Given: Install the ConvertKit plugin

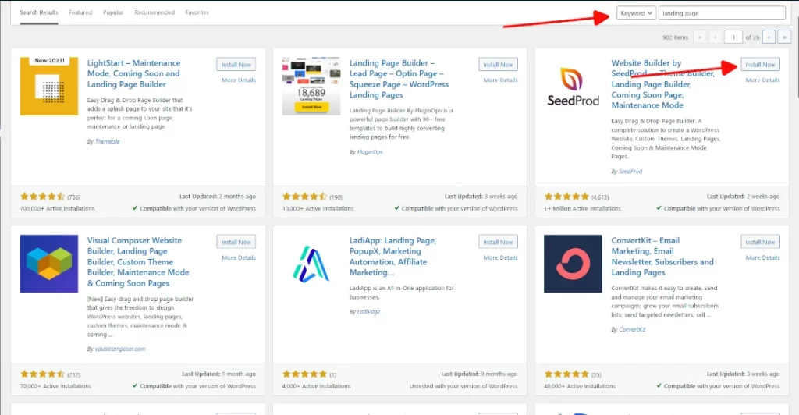Looking at the screenshot, I should [760, 243].
